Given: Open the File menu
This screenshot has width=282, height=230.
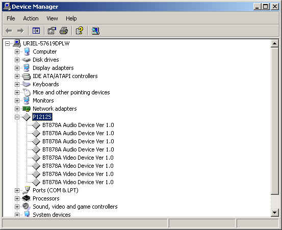Looking at the screenshot, I should pyautogui.click(x=11, y=18).
